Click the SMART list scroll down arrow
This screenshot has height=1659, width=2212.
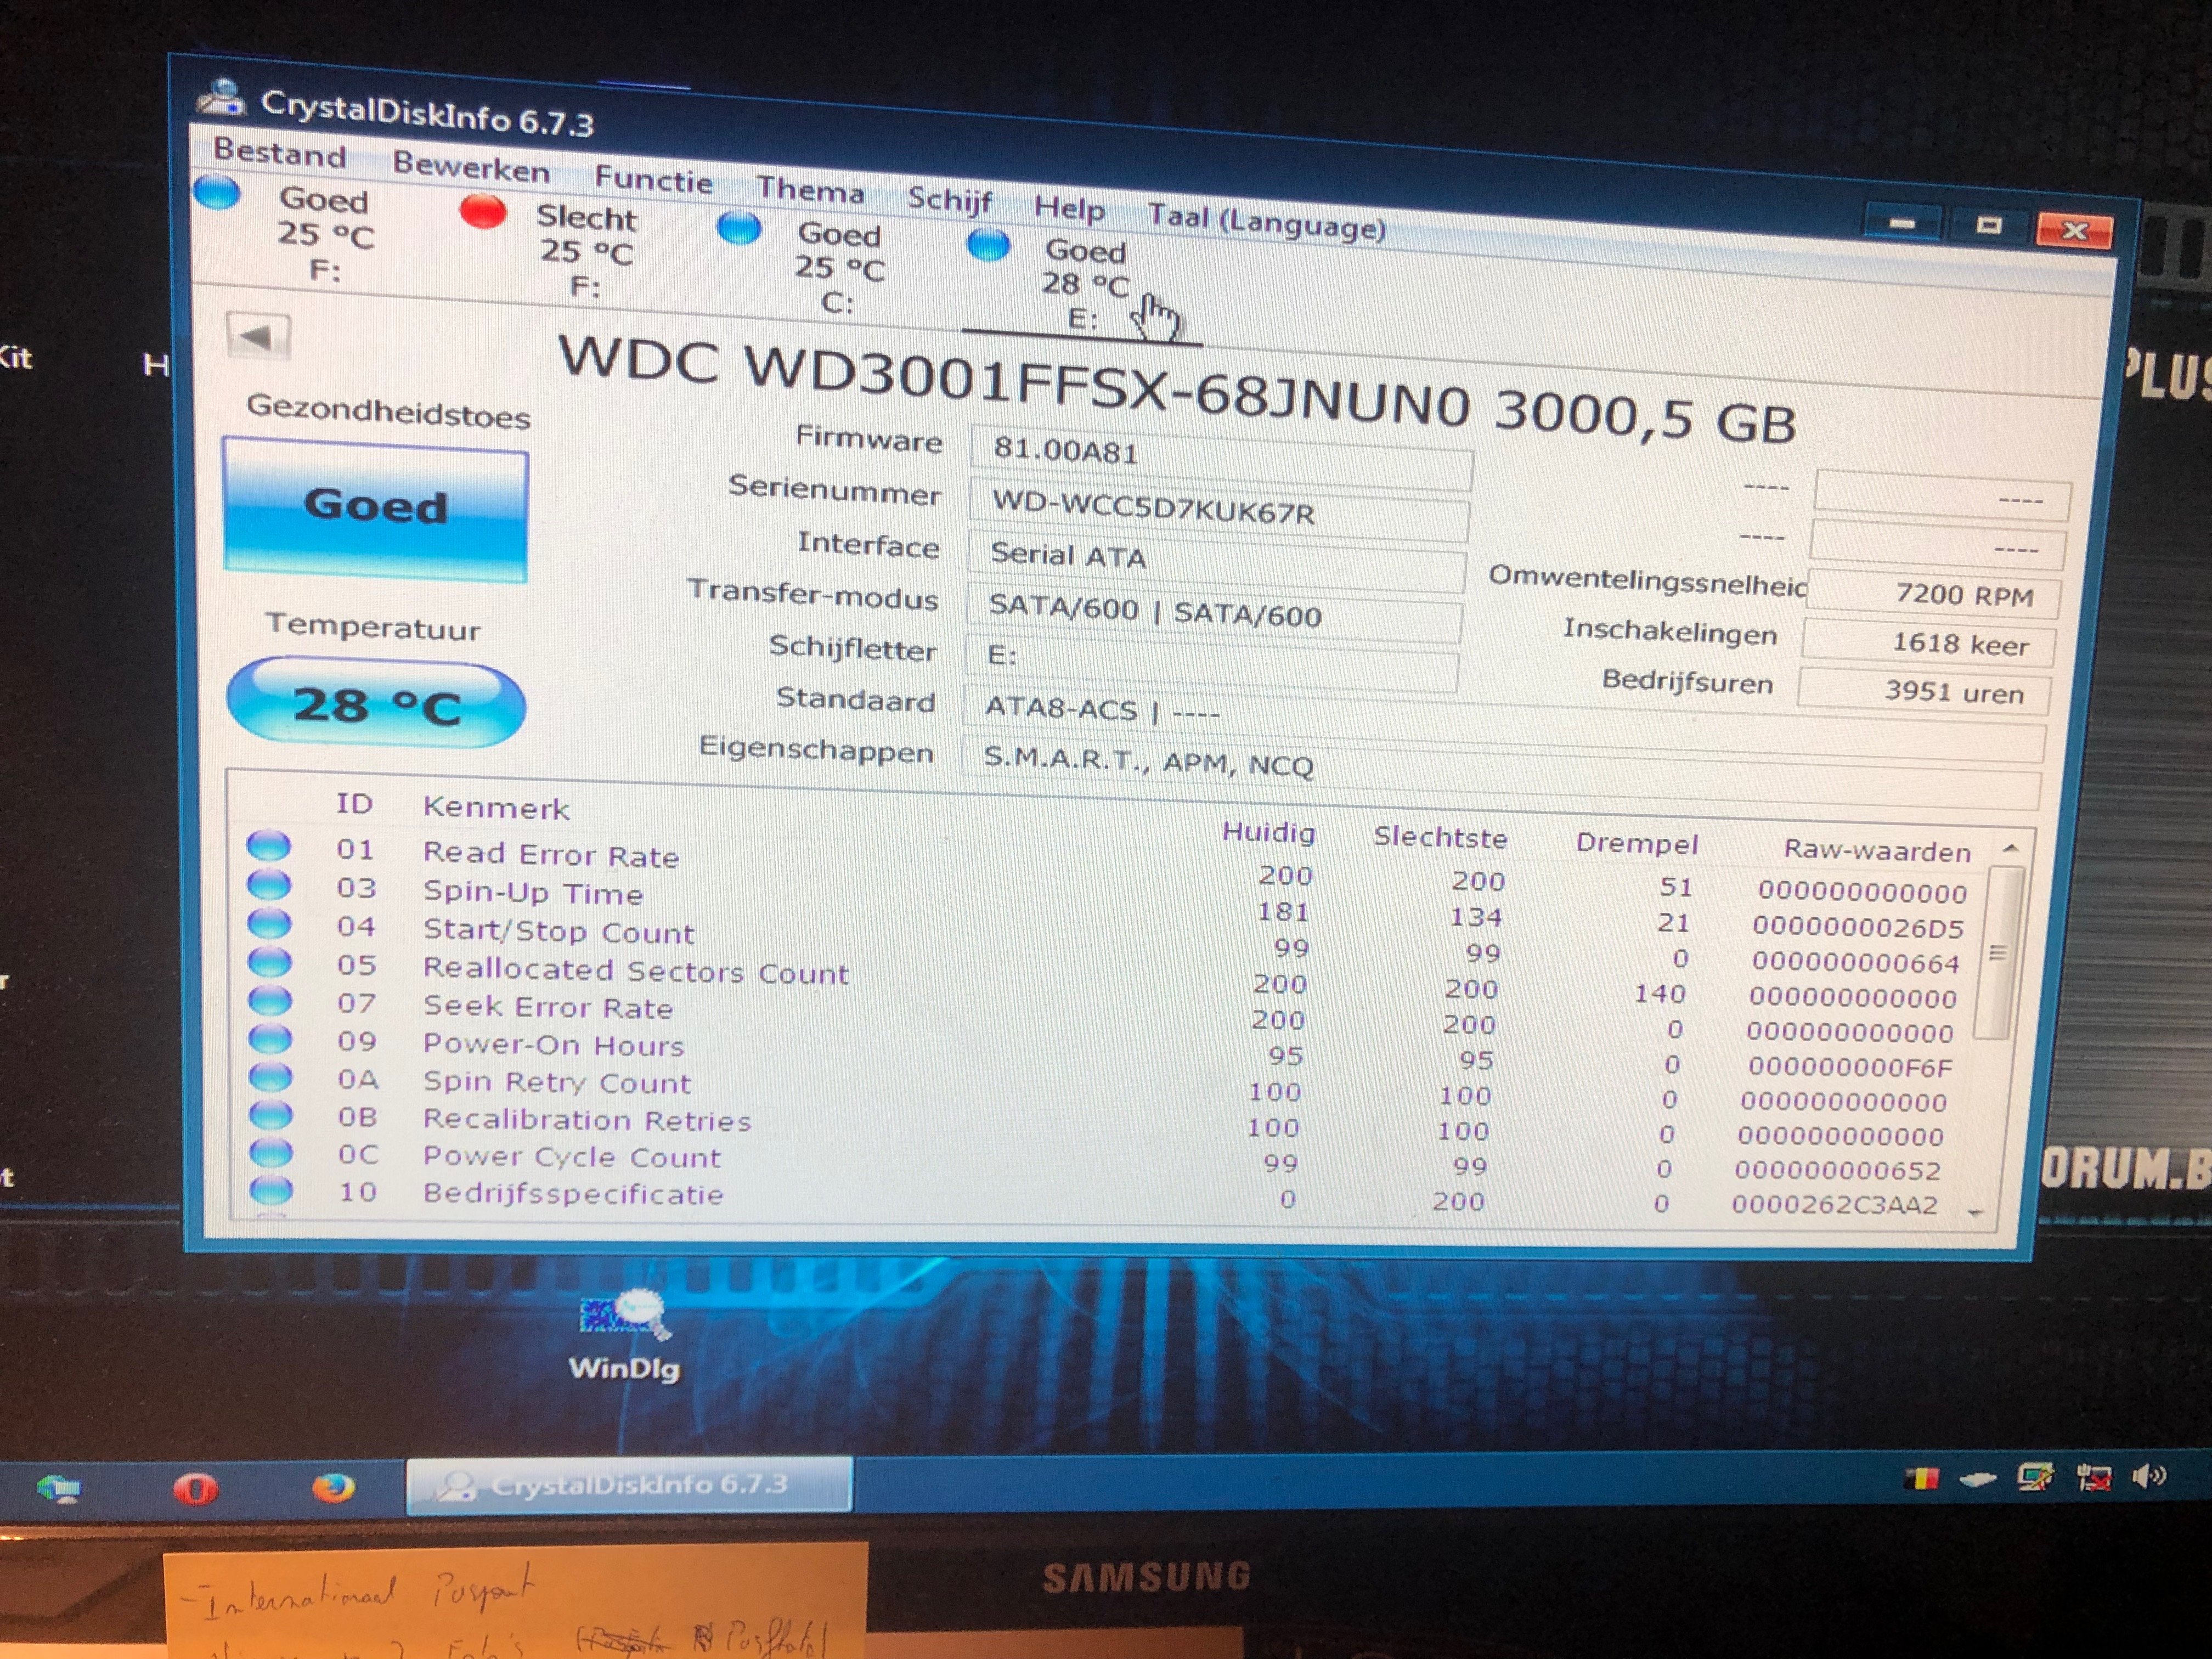pos(1975,1213)
